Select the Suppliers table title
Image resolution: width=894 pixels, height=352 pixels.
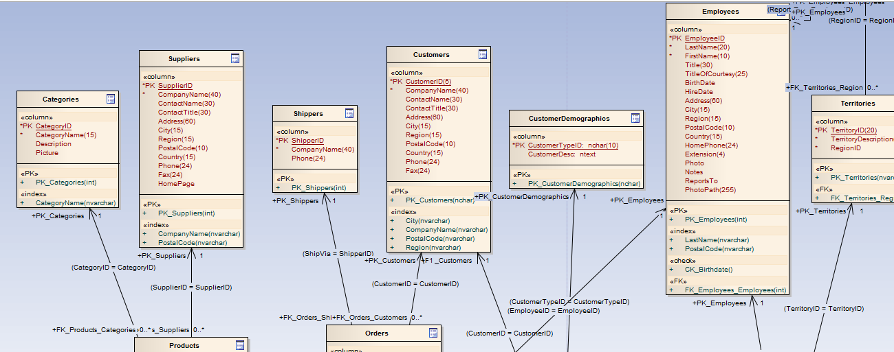[x=184, y=59]
